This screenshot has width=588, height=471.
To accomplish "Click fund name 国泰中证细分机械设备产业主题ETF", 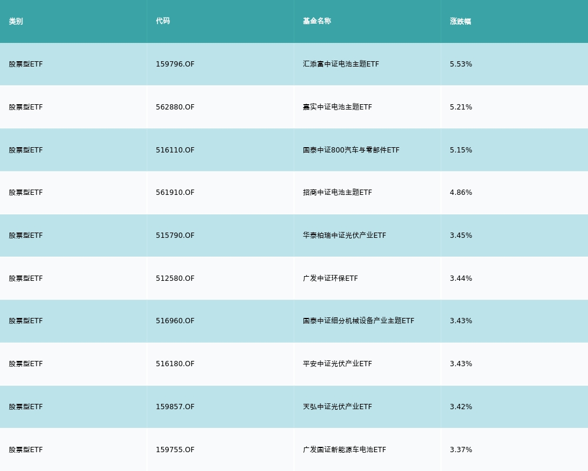I will pos(359,321).
